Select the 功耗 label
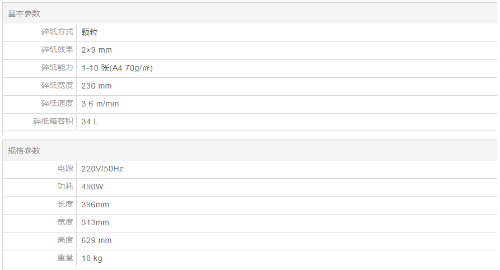 click(65, 186)
